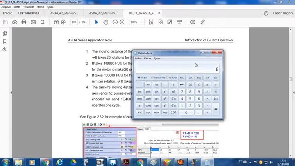
Task: Open Arquivo menu in Acrobat
Action: point(6,7)
